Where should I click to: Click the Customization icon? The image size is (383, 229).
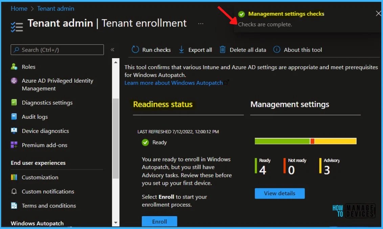click(14, 177)
